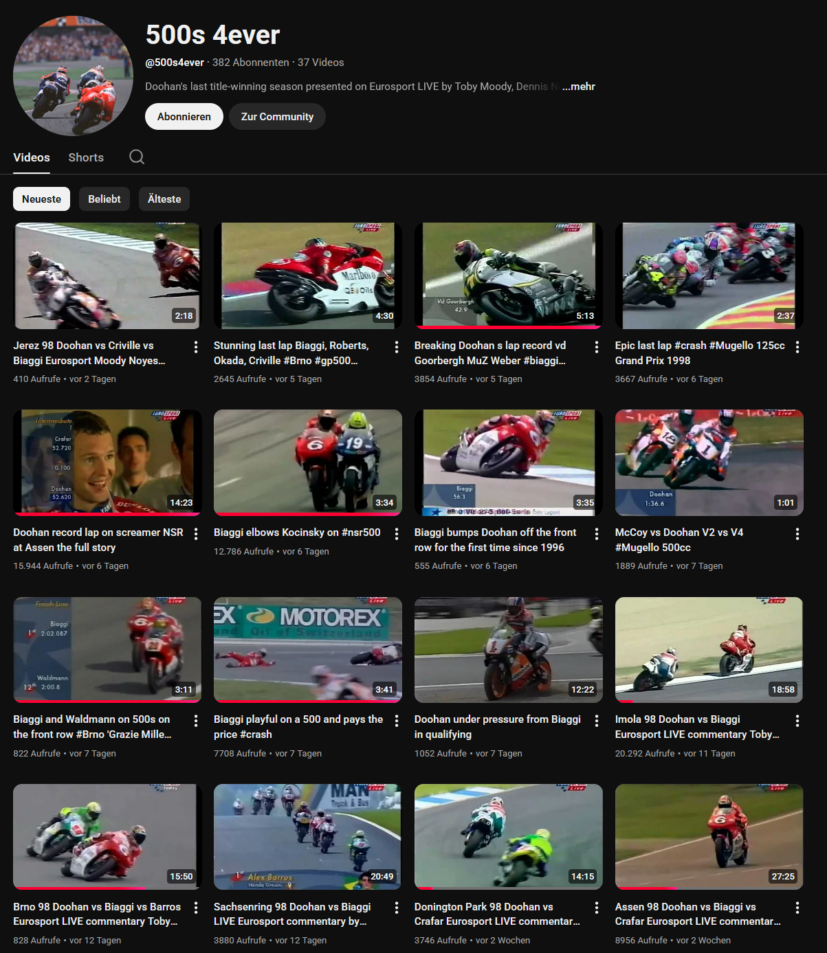Open Biaggi and Waldmann on 500s title

92,727
